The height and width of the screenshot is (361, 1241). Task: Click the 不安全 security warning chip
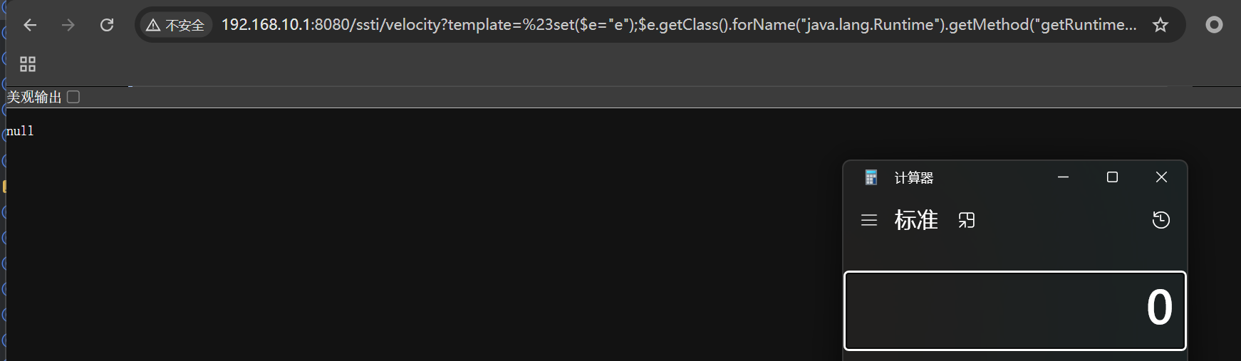tap(175, 25)
